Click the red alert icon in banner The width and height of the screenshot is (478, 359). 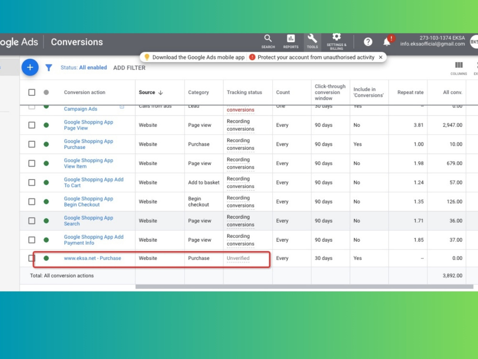[x=252, y=57]
